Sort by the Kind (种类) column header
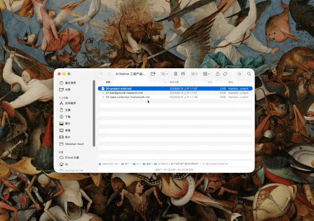This screenshot has width=314, height=221. click(x=231, y=82)
